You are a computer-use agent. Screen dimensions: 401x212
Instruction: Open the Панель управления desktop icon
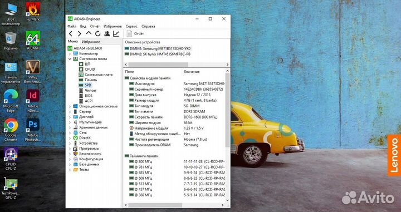11,72
